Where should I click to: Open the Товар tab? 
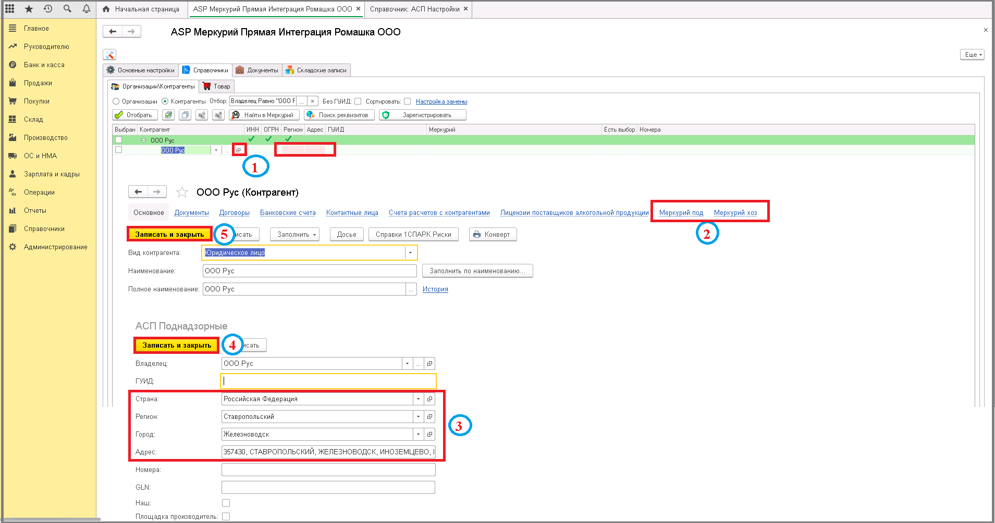(x=217, y=86)
